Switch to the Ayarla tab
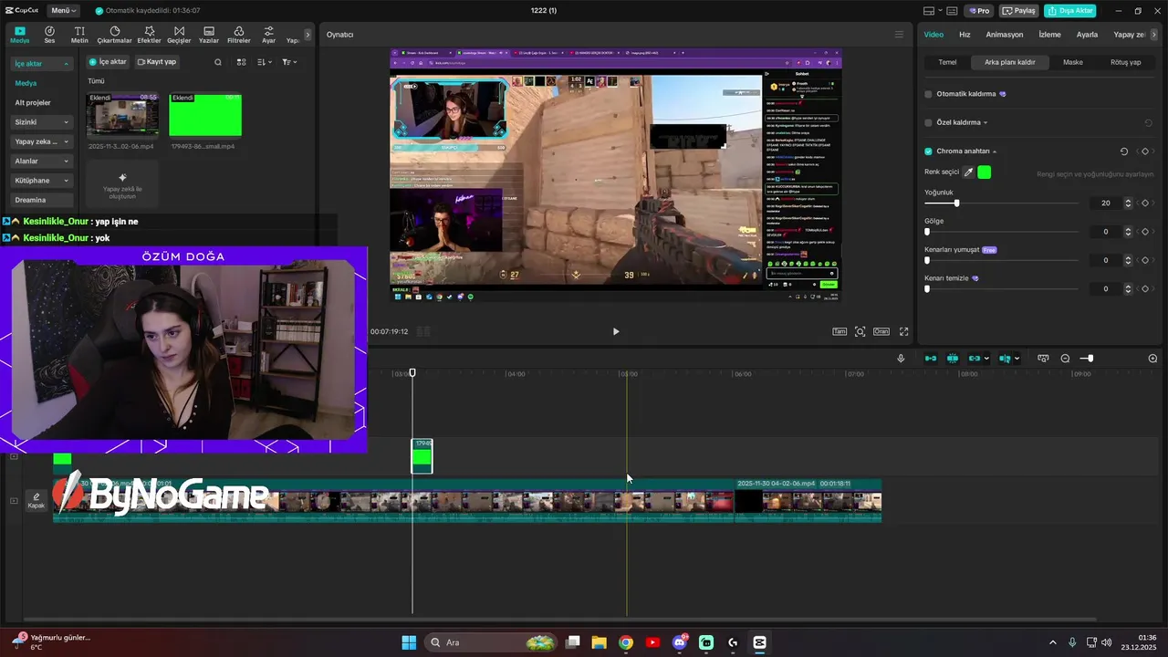 click(x=1087, y=35)
